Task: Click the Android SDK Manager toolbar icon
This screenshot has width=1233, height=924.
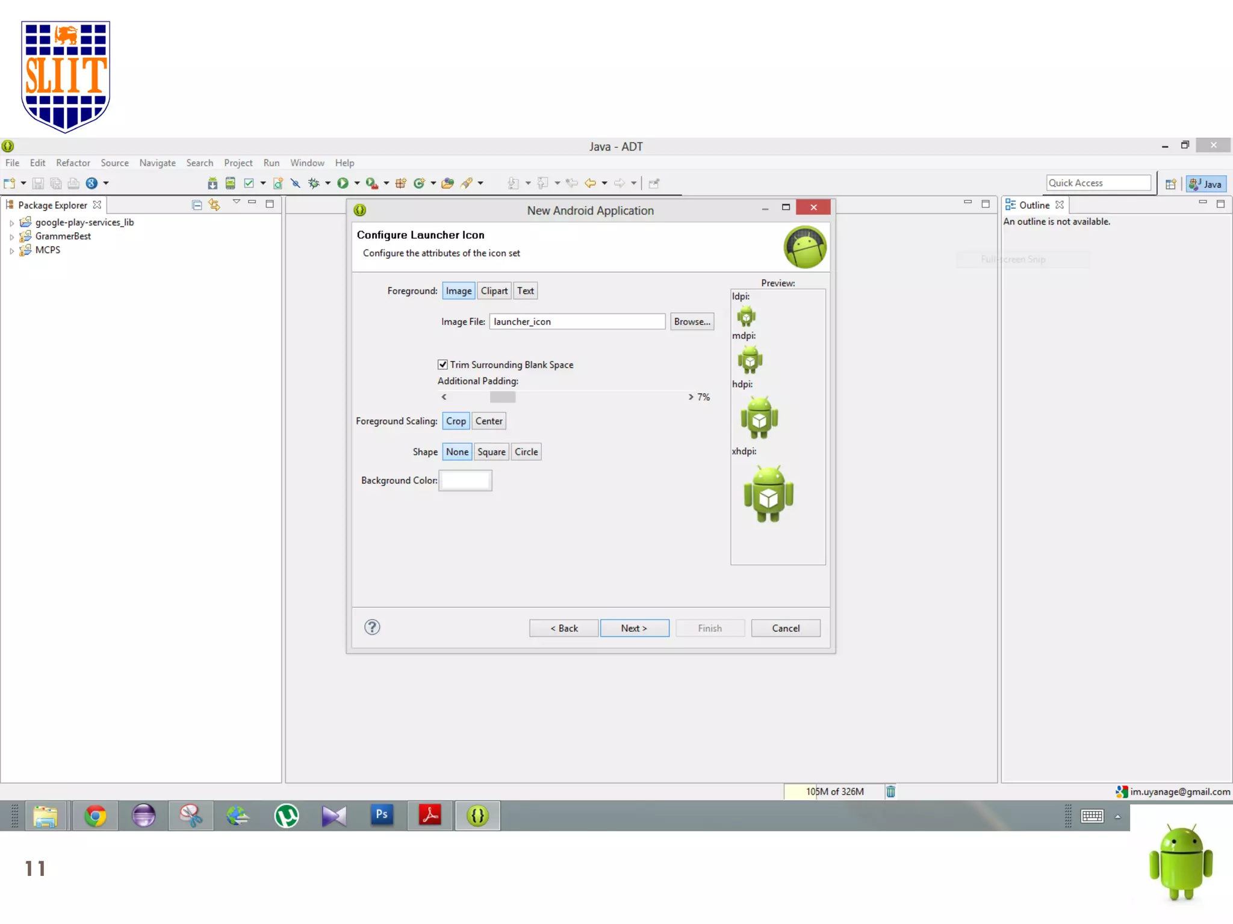Action: coord(213,183)
